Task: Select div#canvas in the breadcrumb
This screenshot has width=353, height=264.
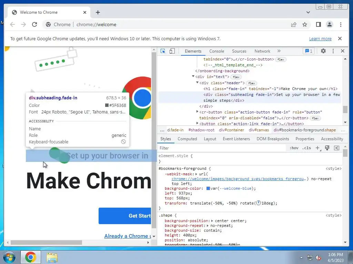Action: pyautogui.click(x=259, y=130)
